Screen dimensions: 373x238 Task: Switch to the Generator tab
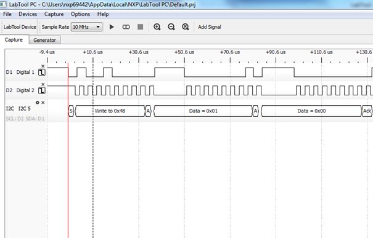(45, 40)
